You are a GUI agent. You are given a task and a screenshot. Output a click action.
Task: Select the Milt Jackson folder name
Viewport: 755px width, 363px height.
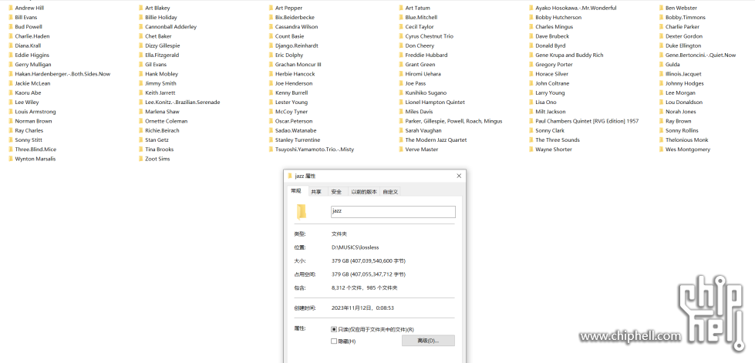click(551, 112)
